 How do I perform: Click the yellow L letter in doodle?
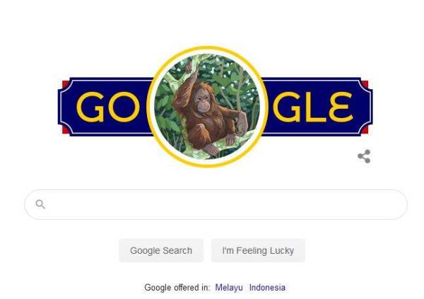pyautogui.click(x=316, y=107)
